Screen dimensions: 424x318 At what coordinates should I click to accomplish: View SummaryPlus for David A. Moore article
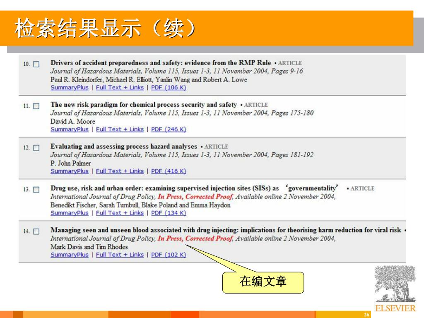point(70,130)
